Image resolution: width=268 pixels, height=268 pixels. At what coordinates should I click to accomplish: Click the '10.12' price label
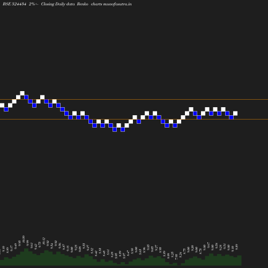[x=43, y=241]
